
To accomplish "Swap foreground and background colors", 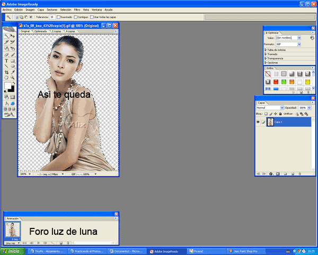I will coord(14,83).
